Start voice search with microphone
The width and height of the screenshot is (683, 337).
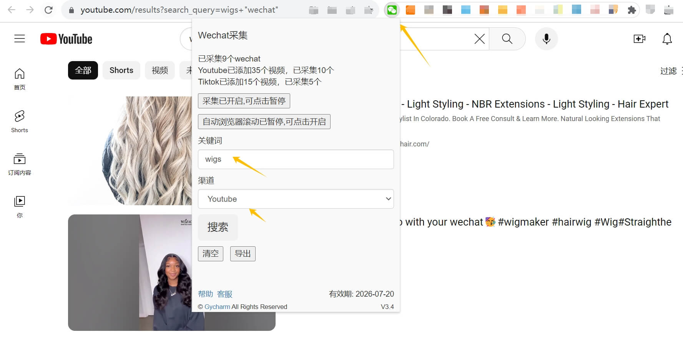pyautogui.click(x=546, y=39)
